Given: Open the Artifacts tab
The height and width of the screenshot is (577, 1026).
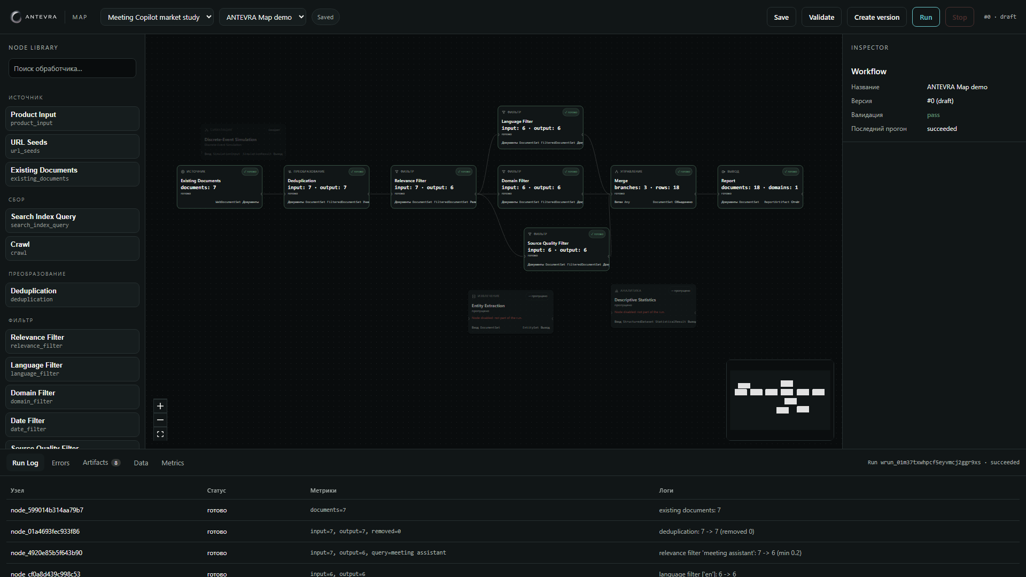Looking at the screenshot, I should (101, 463).
